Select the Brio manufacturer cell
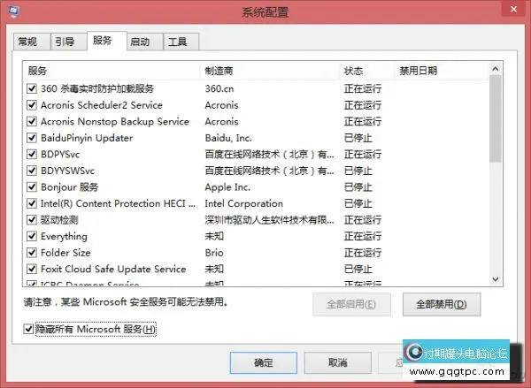This screenshot has width=531, height=388. click(214, 253)
